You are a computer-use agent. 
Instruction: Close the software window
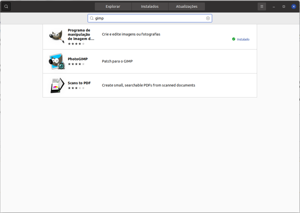tap(294, 6)
